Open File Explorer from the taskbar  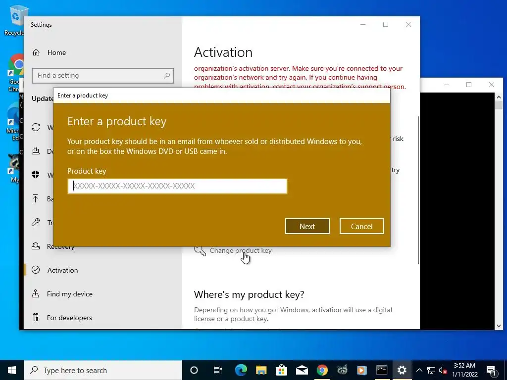click(261, 370)
